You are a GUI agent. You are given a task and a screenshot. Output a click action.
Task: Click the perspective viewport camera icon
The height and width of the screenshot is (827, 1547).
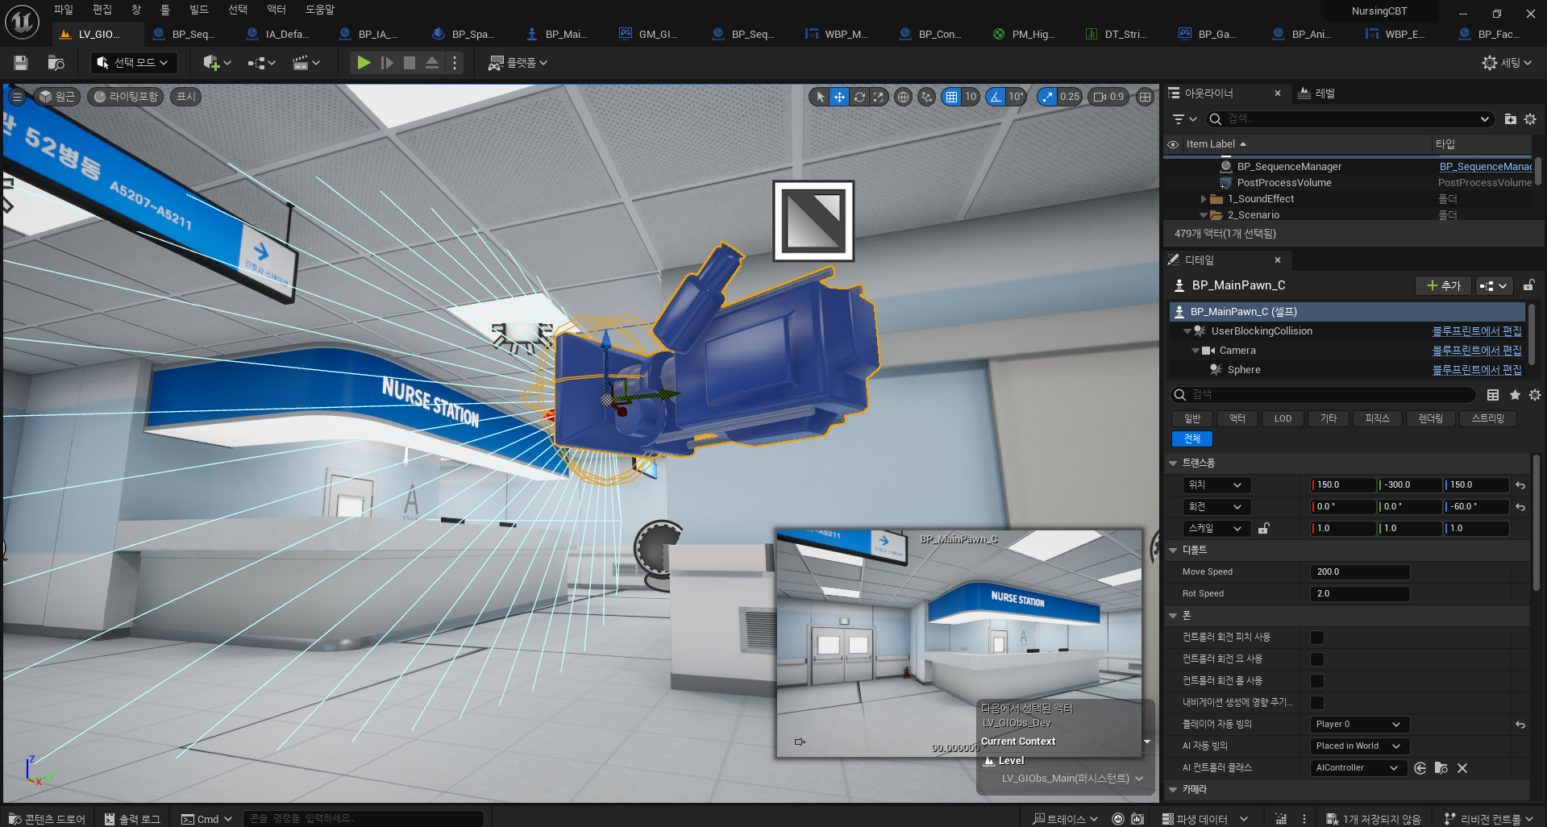pos(1099,97)
